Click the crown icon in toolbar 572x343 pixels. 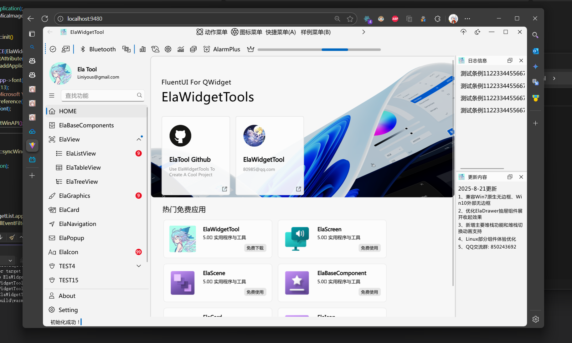[x=250, y=49]
